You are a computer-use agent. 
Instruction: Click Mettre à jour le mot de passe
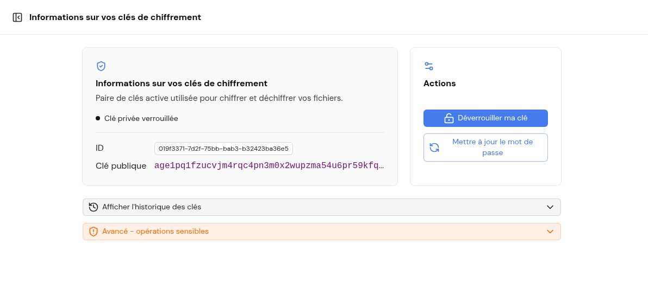tap(485, 148)
